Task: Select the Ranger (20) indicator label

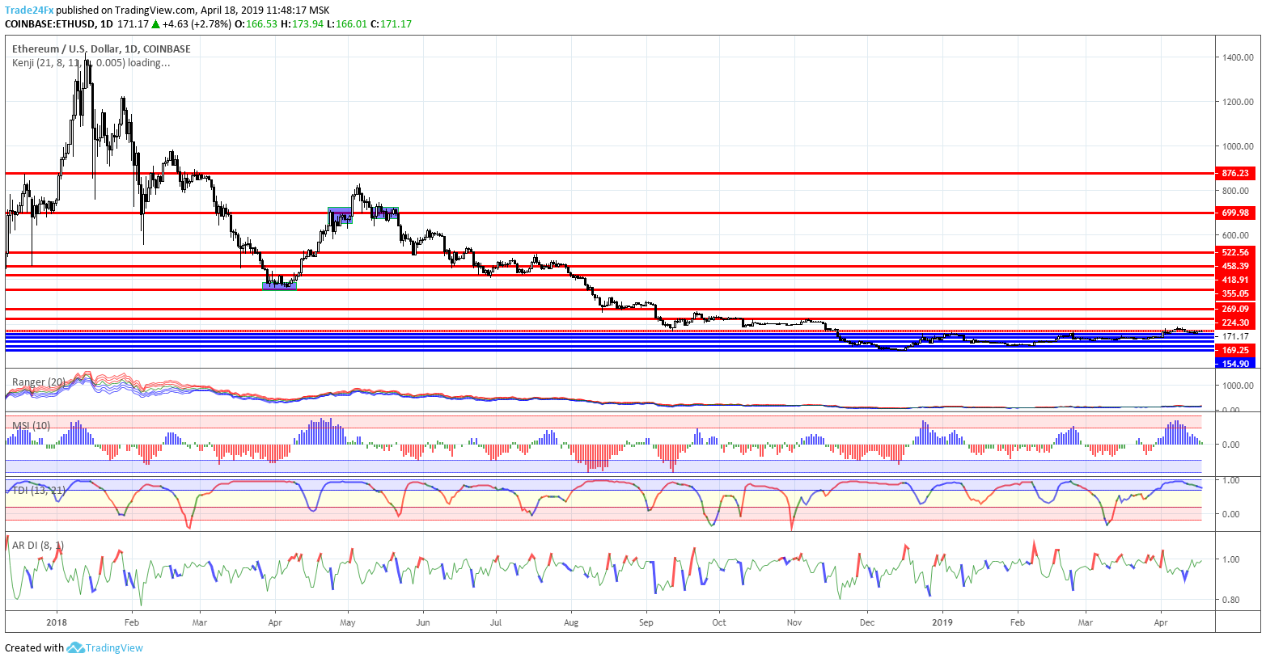Action: point(39,382)
